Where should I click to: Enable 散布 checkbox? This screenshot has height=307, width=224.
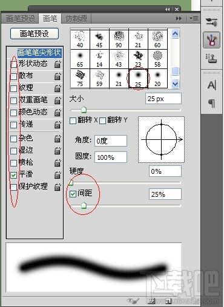pyautogui.click(x=13, y=77)
